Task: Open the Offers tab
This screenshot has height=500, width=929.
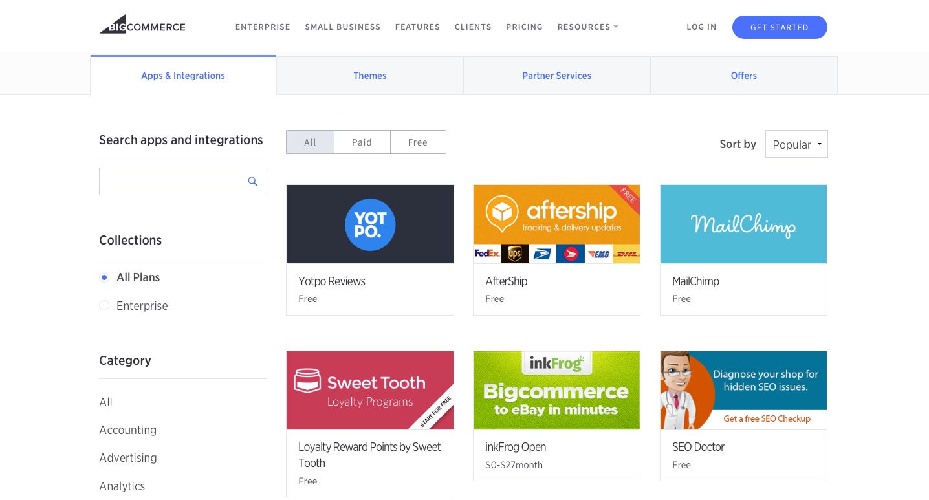Action: (x=743, y=76)
